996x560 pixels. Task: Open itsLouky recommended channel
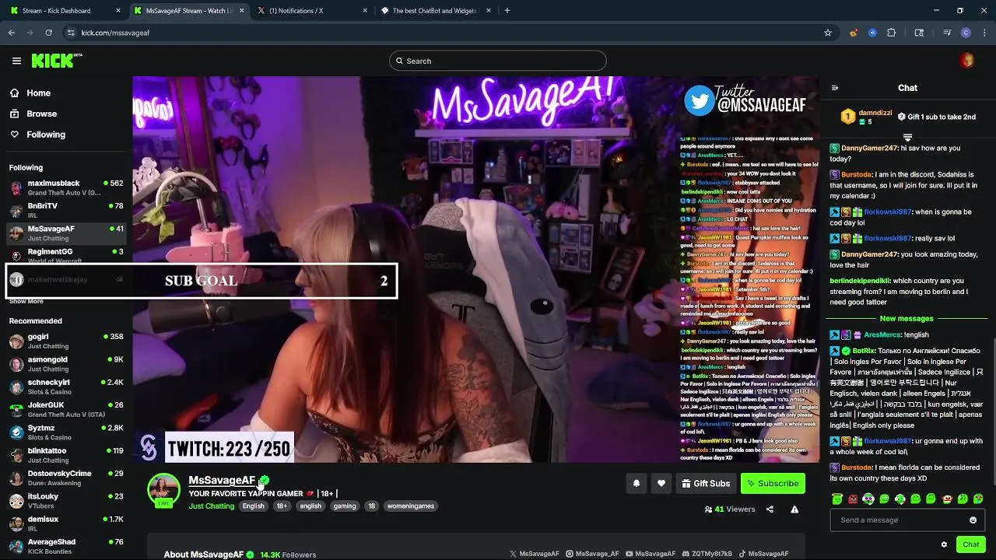coord(66,500)
